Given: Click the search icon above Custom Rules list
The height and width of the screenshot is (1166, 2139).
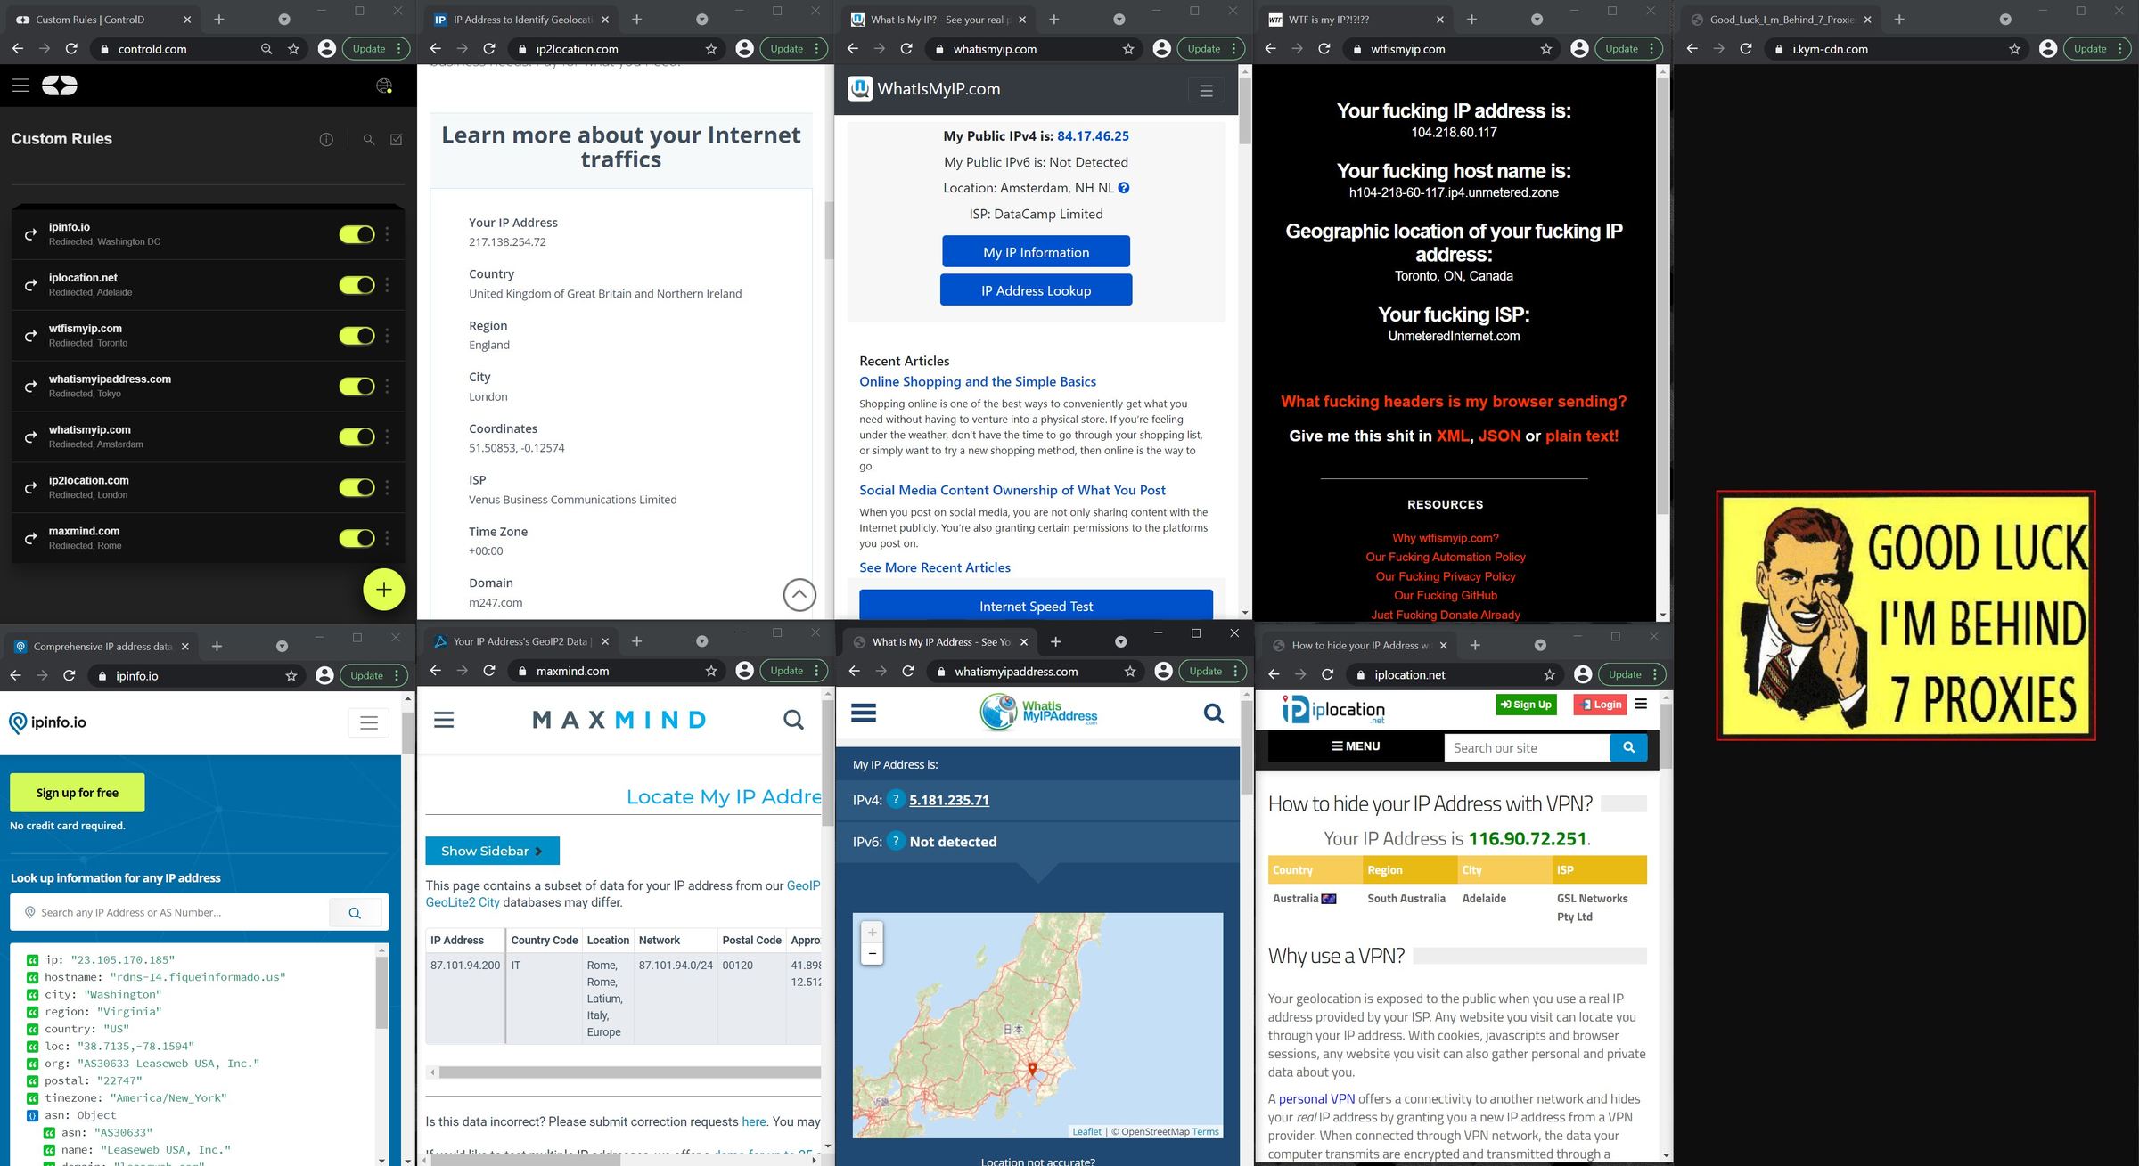Looking at the screenshot, I should click(x=368, y=140).
